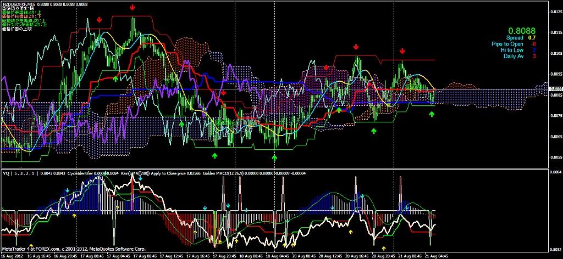Click the 0.8125 level on price scale
Viewport: 563px width, 259px height.
[x=555, y=11]
